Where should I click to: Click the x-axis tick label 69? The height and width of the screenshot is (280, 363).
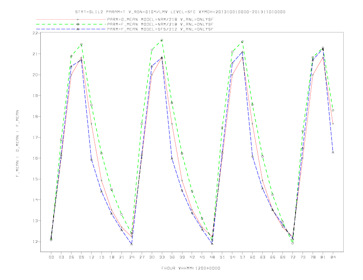pos(283,257)
